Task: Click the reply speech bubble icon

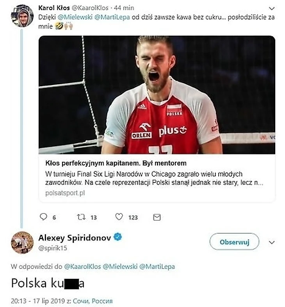Action: [x=43, y=217]
